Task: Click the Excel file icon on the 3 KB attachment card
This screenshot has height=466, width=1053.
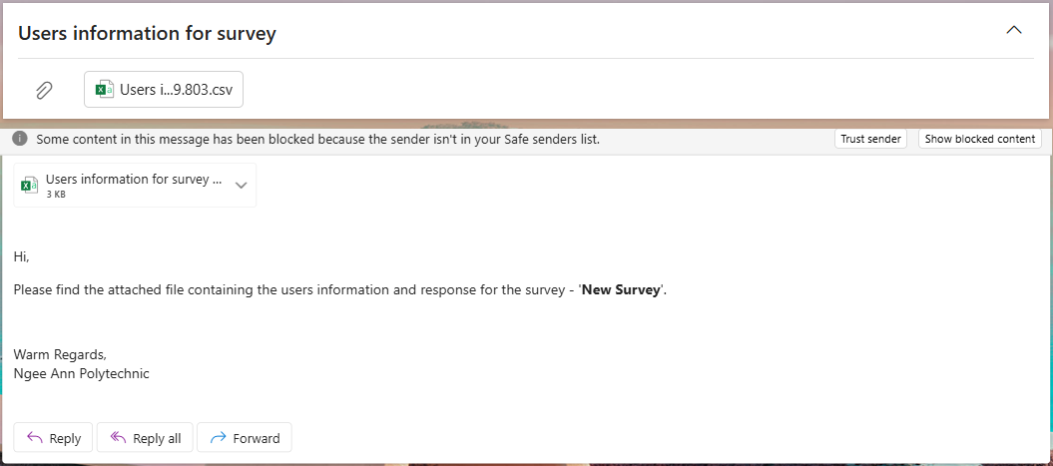Action: [30, 186]
